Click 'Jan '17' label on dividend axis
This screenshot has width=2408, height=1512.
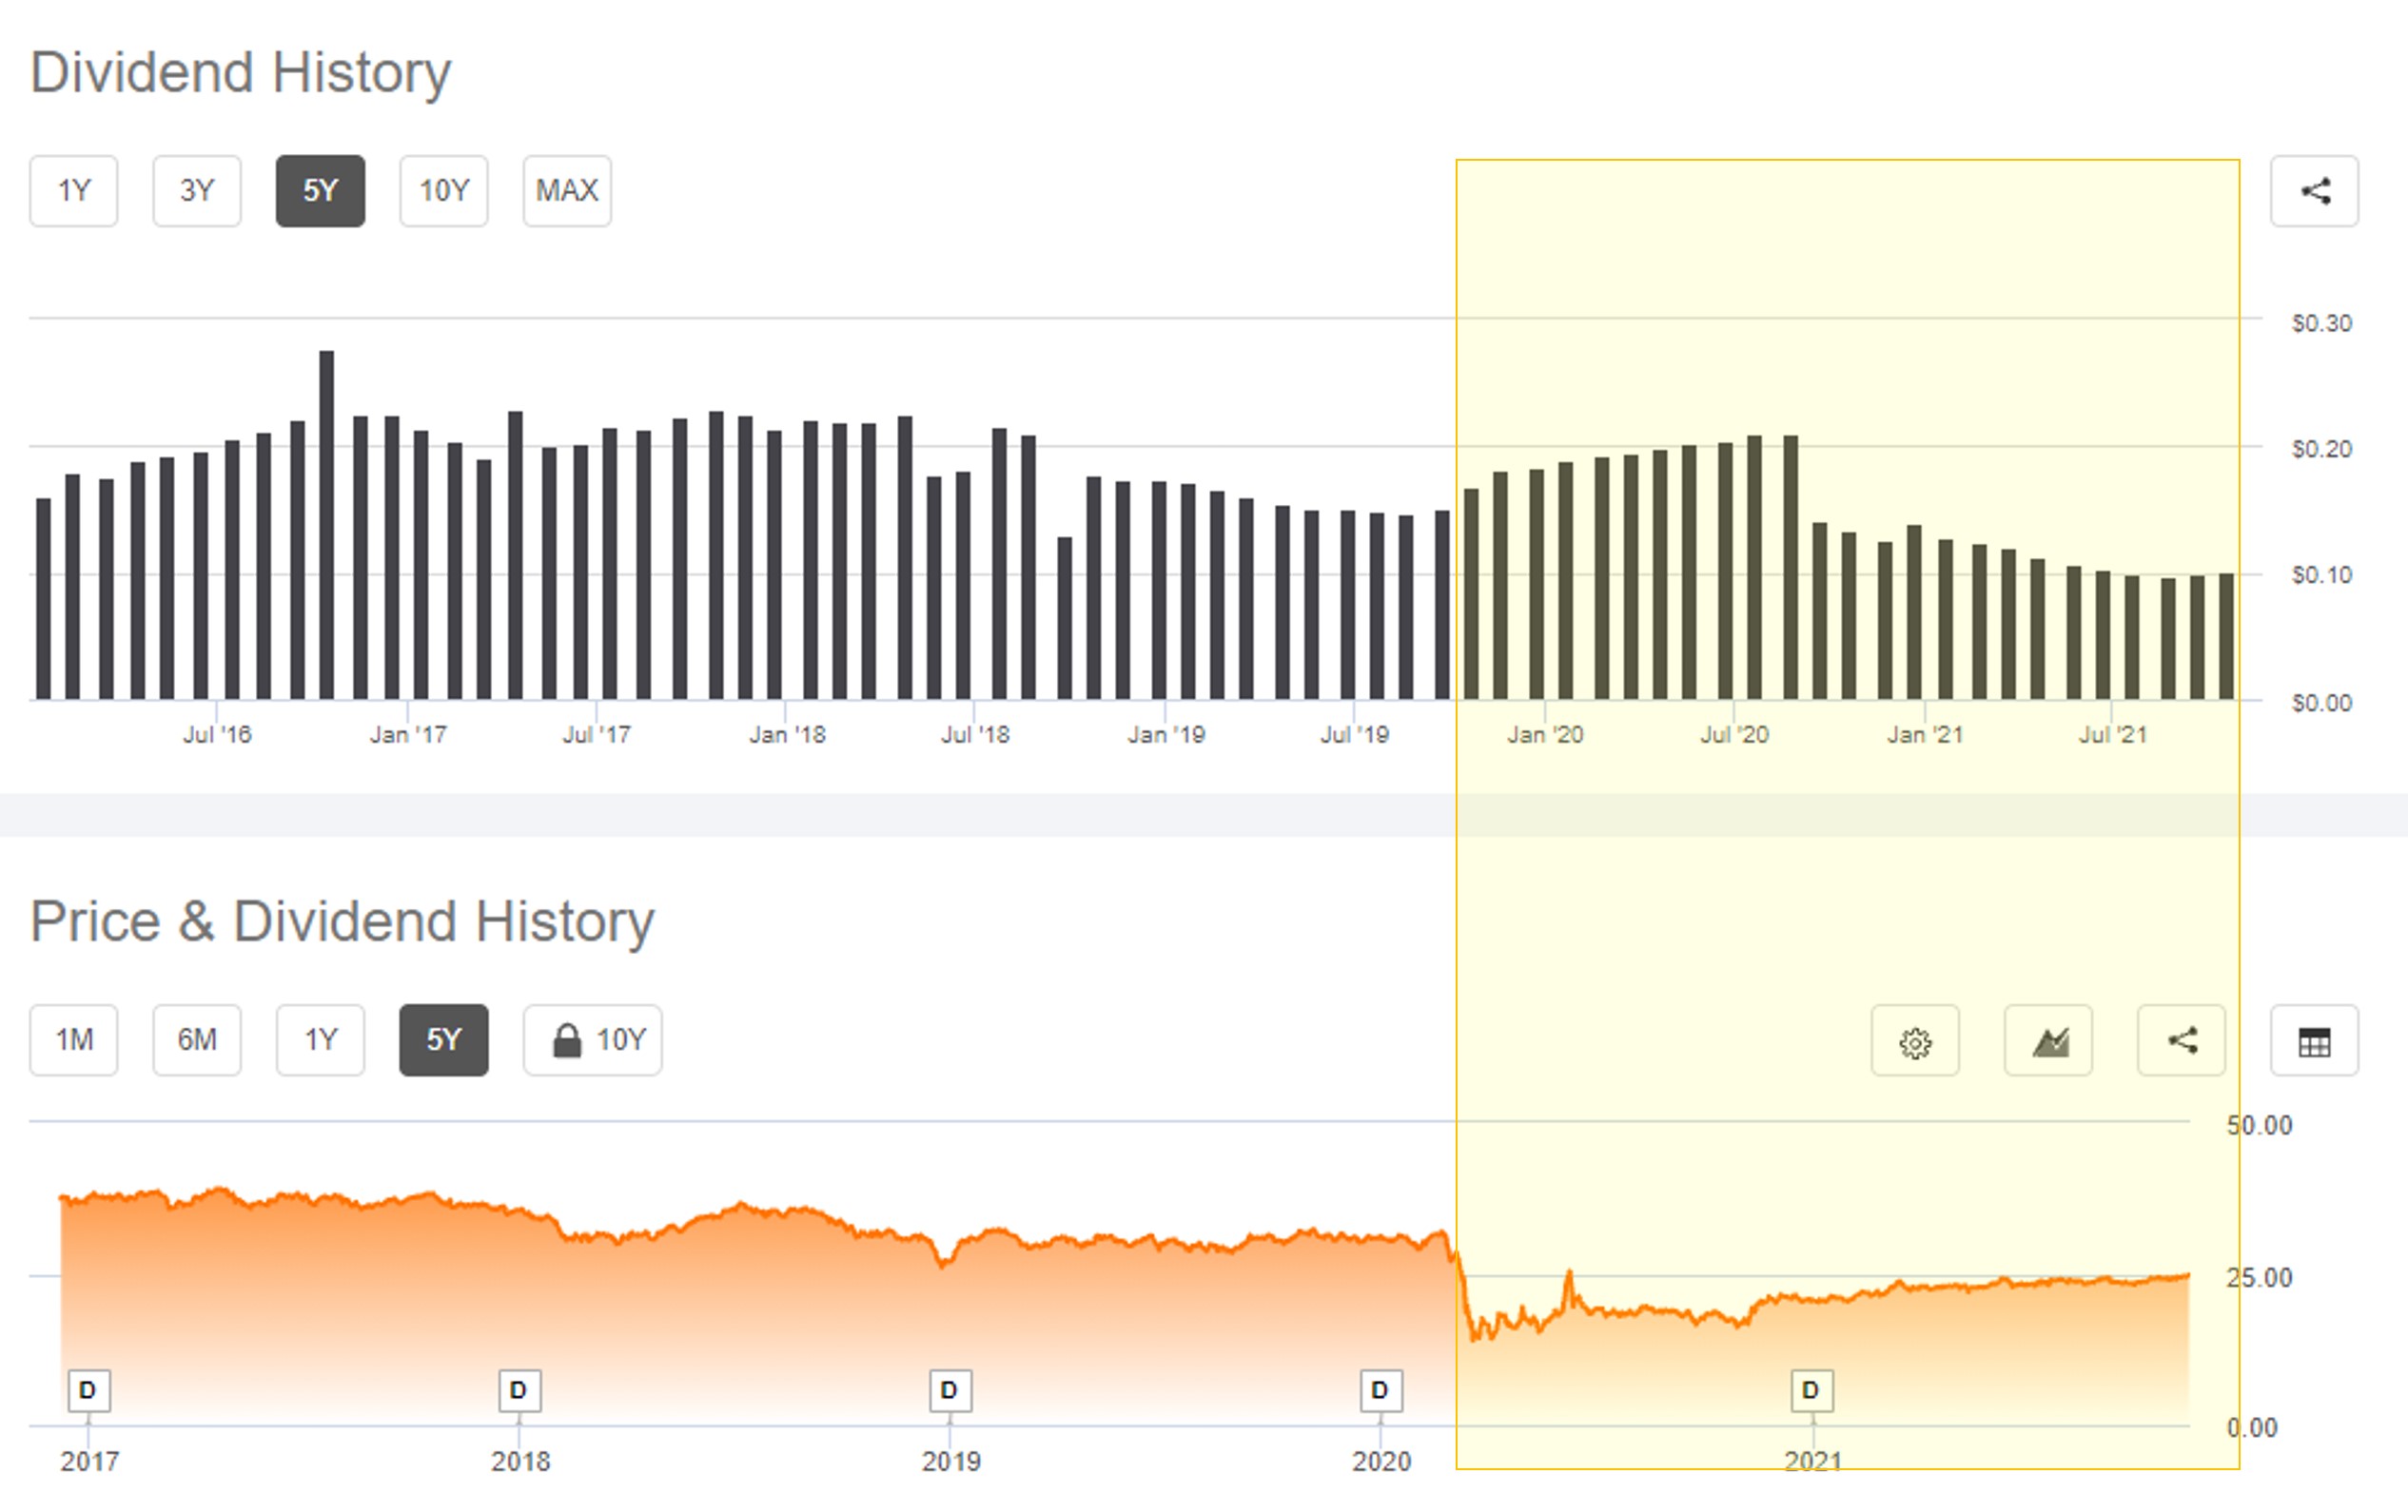pyautogui.click(x=408, y=734)
